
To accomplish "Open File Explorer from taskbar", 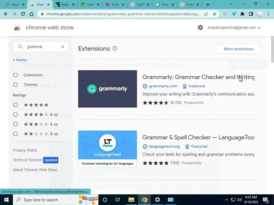I will 131,200.
